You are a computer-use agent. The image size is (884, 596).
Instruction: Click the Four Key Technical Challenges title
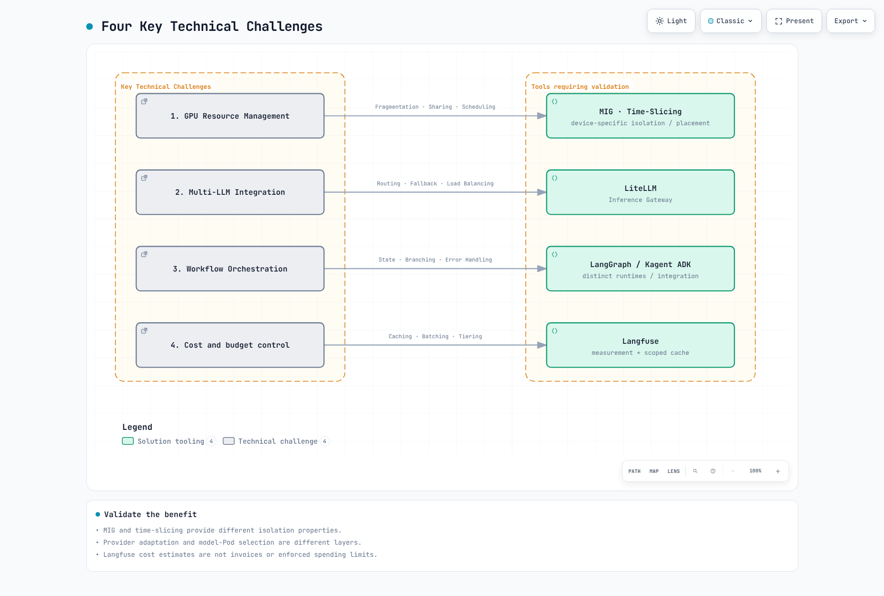coord(212,26)
